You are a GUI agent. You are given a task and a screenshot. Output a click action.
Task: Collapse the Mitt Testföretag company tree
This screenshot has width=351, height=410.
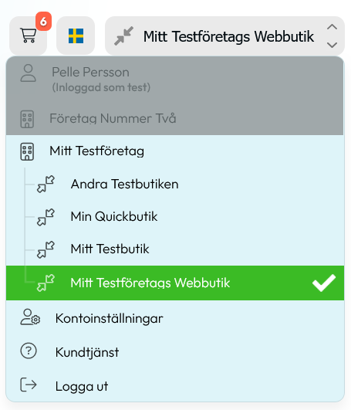175,151
